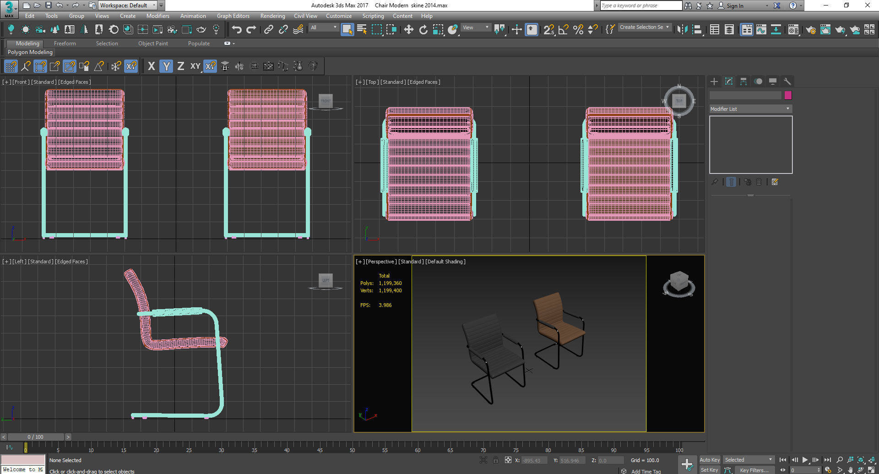Image resolution: width=879 pixels, height=474 pixels.
Task: Click Add Time Tag label
Action: click(x=646, y=471)
